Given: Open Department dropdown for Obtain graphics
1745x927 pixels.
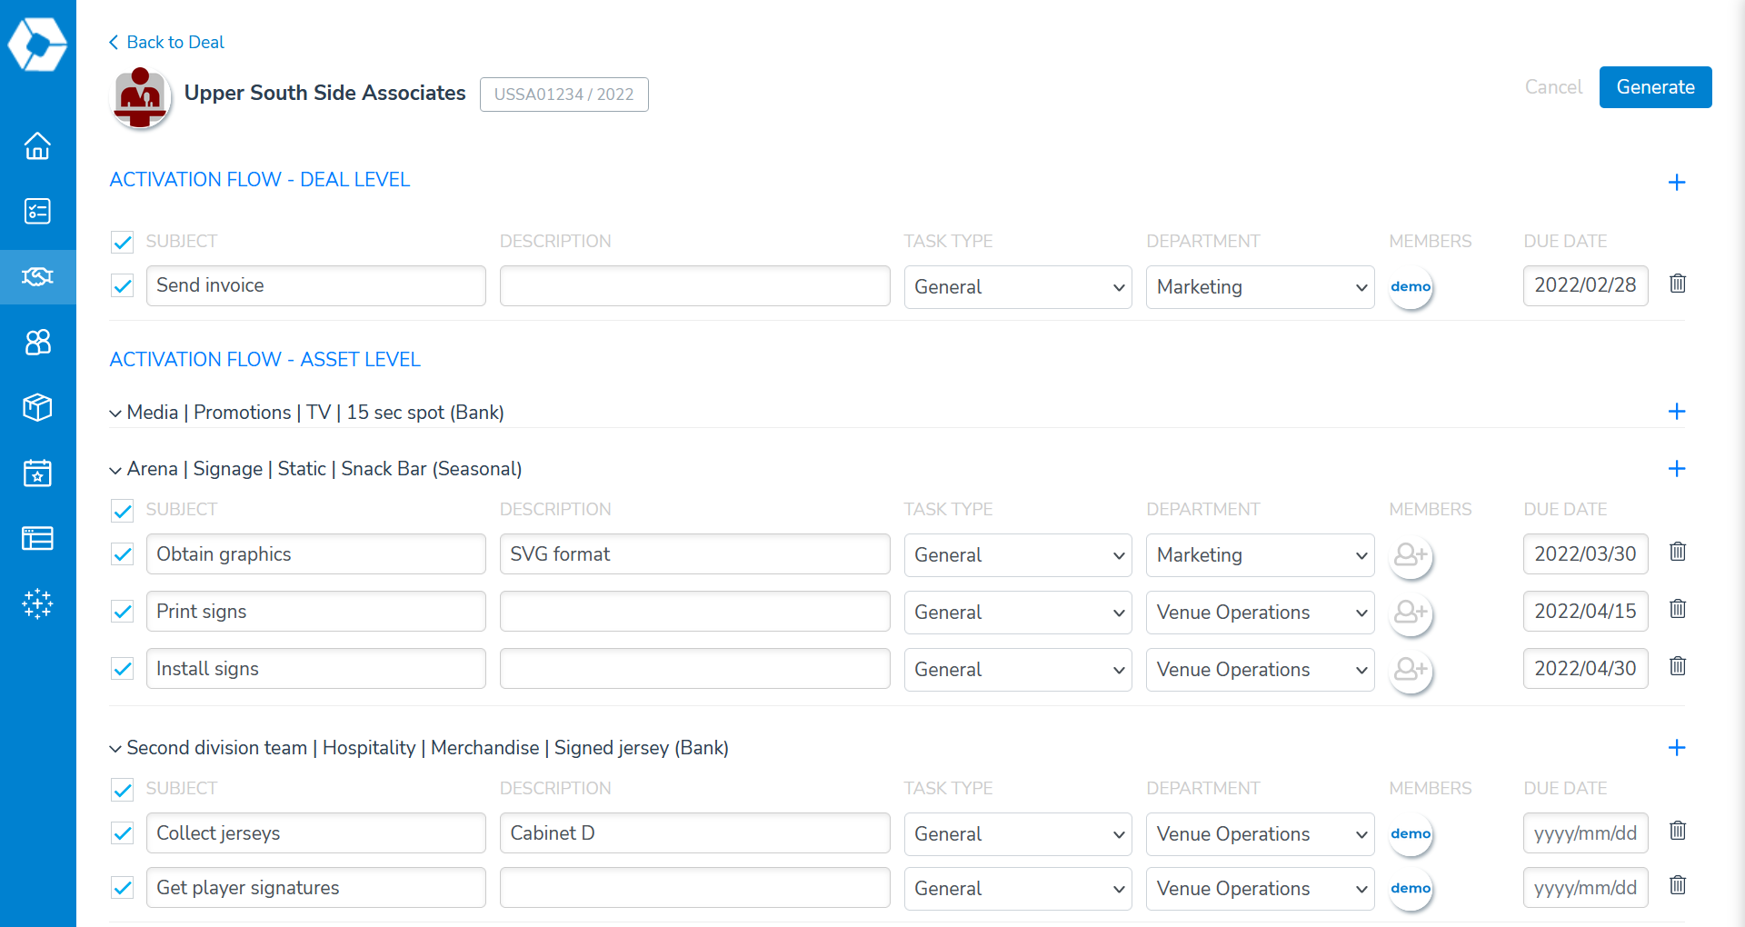Looking at the screenshot, I should (1260, 555).
